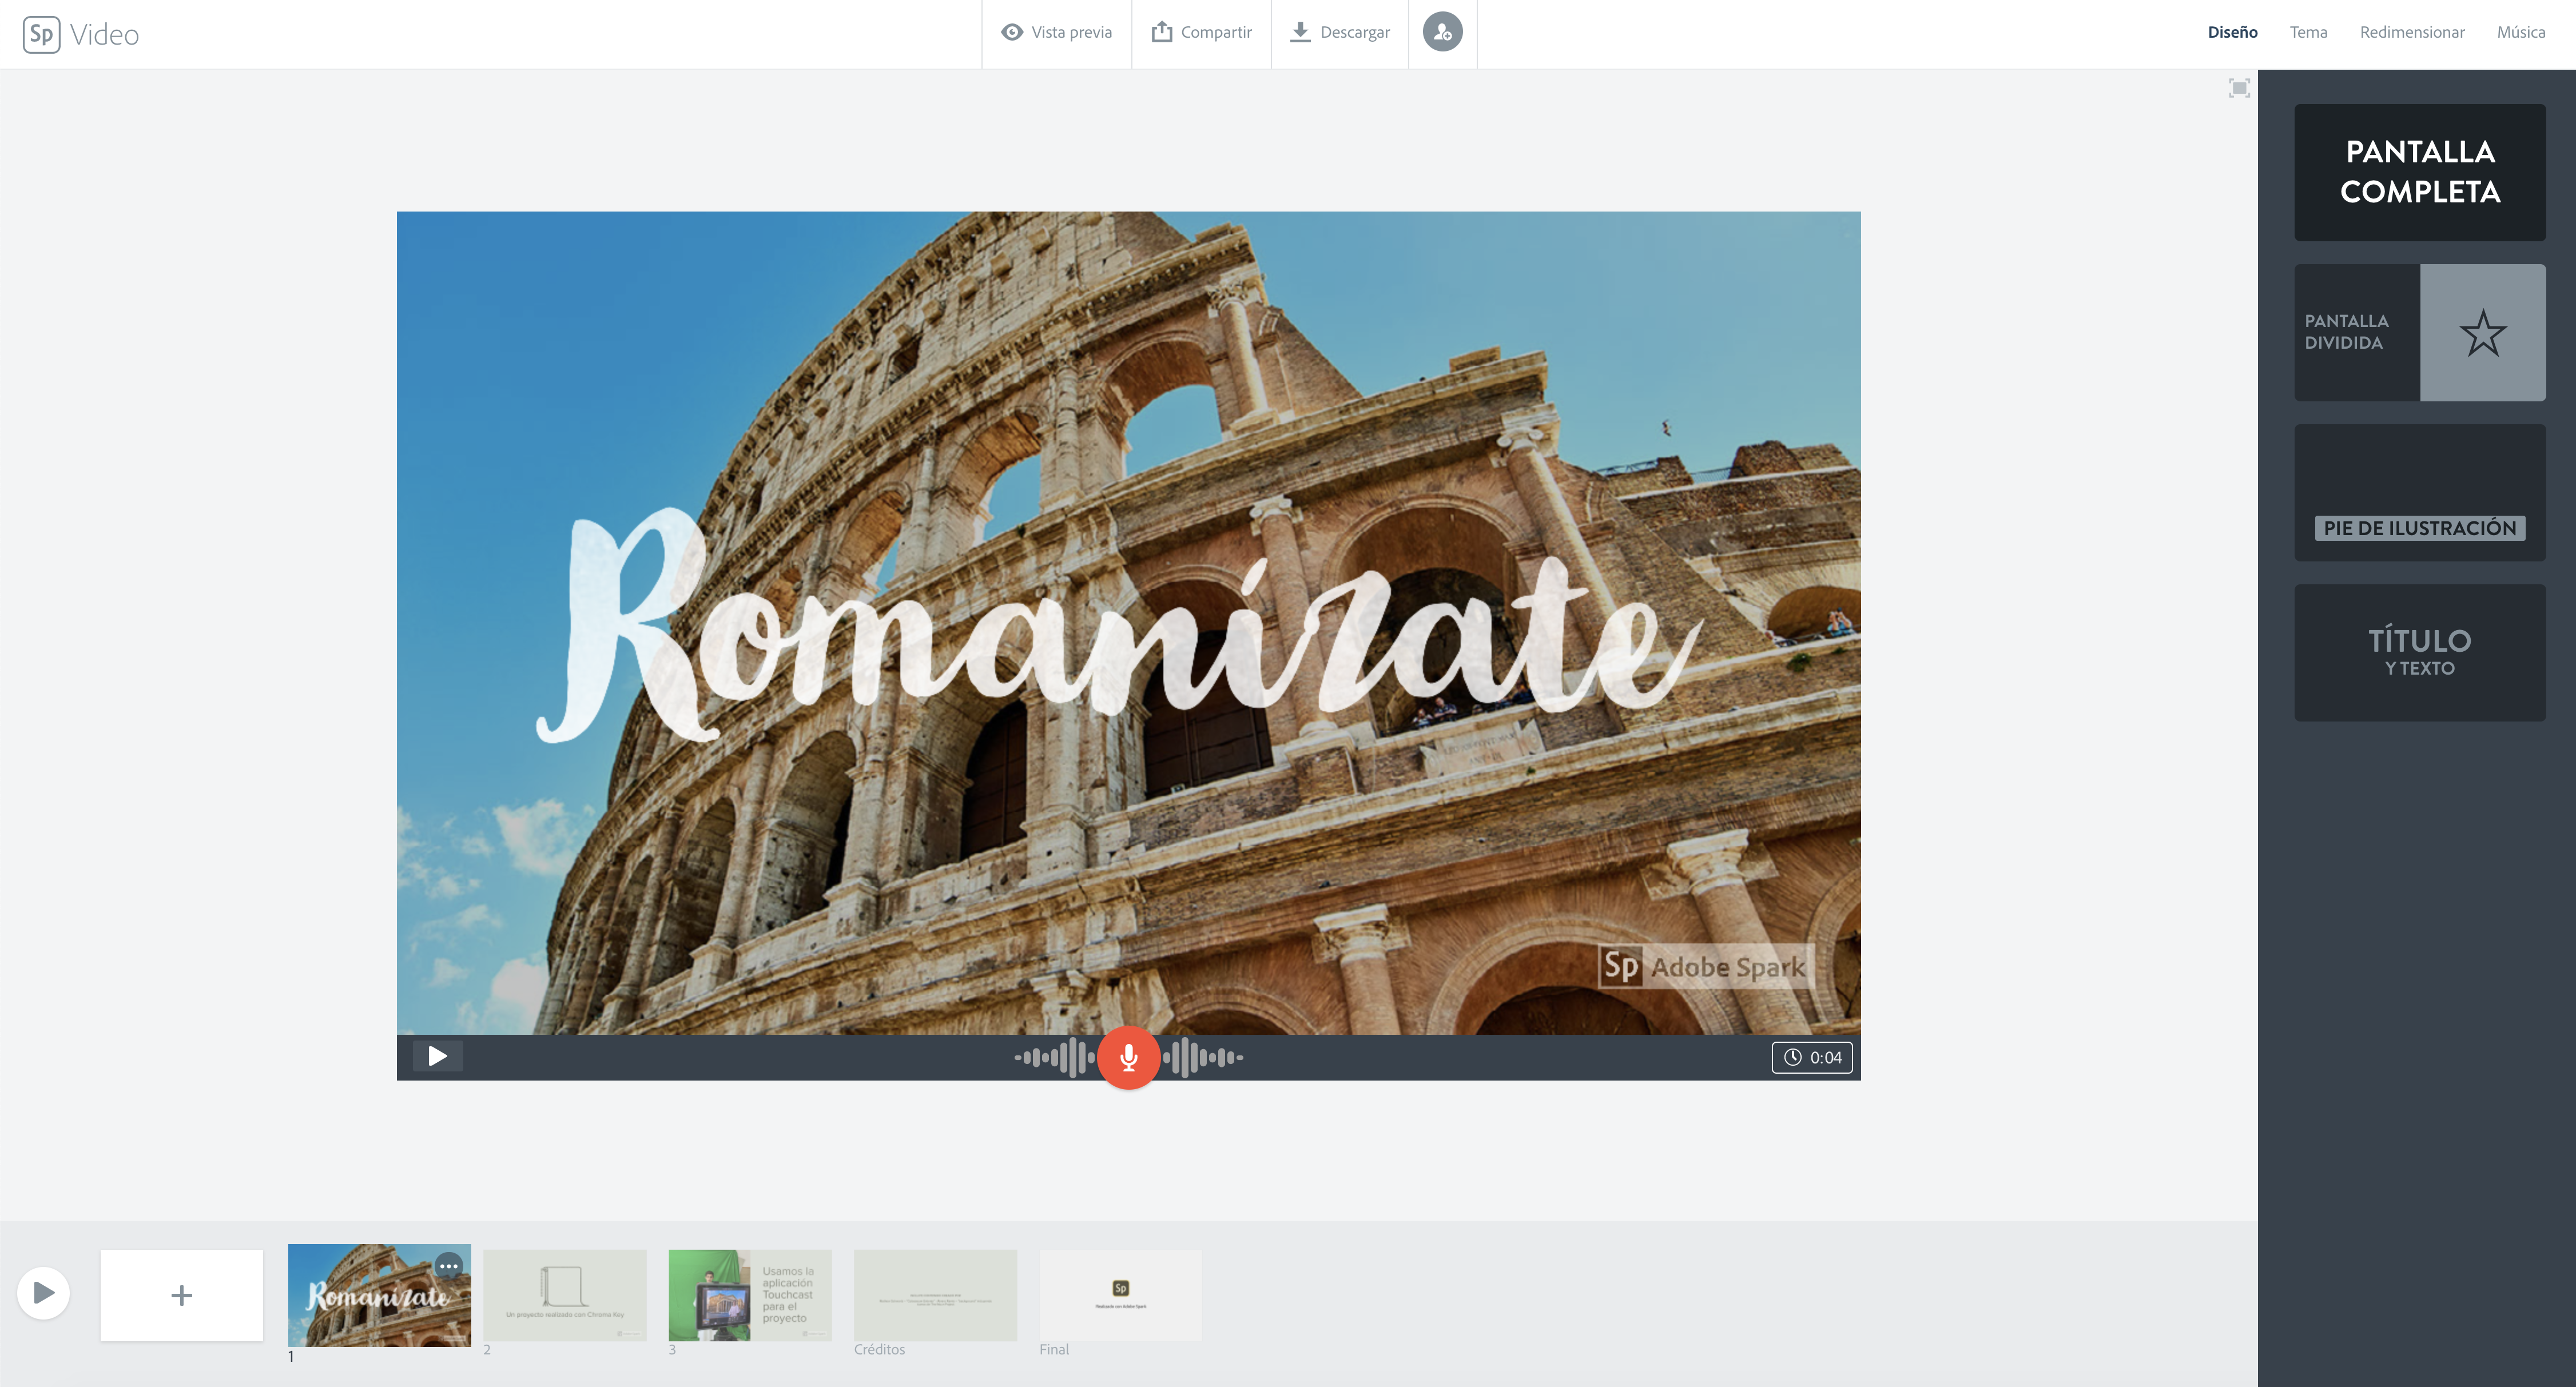The height and width of the screenshot is (1387, 2576).
Task: Select the Pie de Ilustración layout
Action: [2419, 493]
